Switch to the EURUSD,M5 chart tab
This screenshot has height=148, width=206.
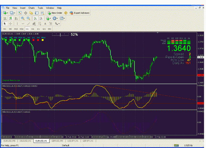point(9,141)
